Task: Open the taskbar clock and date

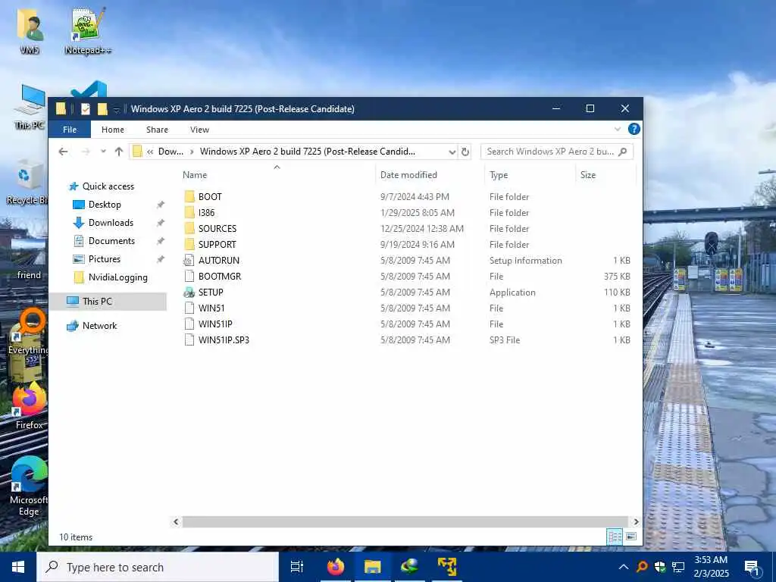Action: [711, 567]
